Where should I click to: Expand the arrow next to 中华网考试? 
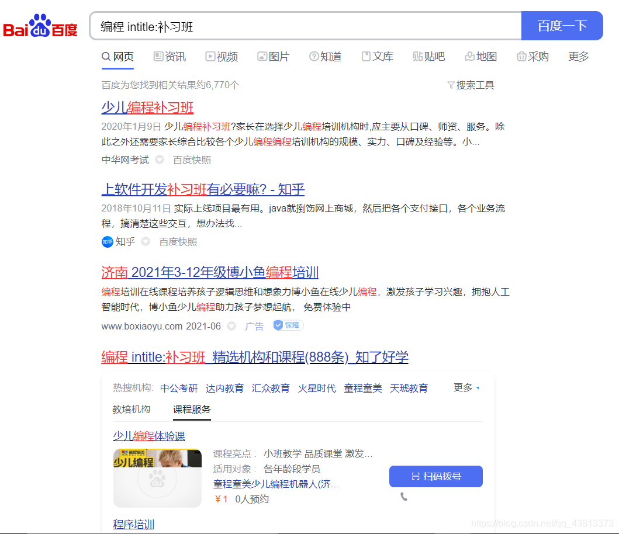tap(160, 160)
